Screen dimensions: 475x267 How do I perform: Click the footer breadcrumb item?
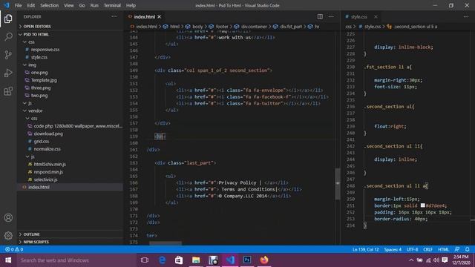[x=222, y=27]
